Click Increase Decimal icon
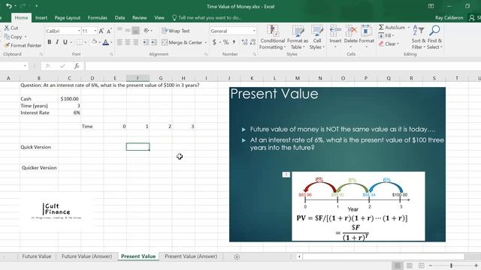This screenshot has height=270, width=481. 244,42
